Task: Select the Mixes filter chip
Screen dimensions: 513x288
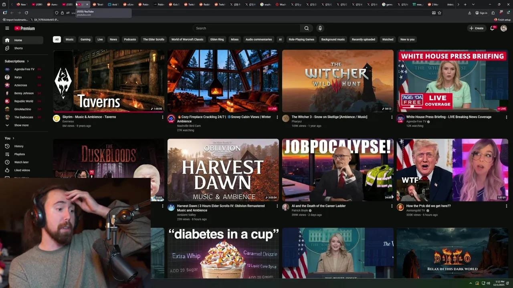Action: point(235,39)
